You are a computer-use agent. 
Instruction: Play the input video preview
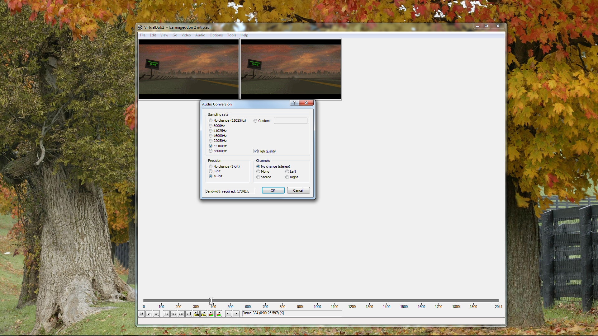click(x=149, y=314)
